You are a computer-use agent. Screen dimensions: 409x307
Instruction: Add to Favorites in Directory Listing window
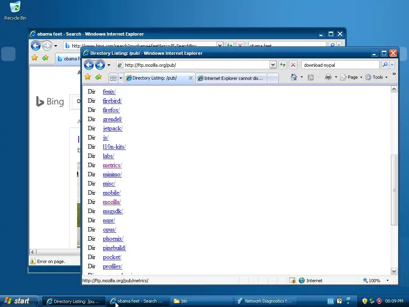99,77
